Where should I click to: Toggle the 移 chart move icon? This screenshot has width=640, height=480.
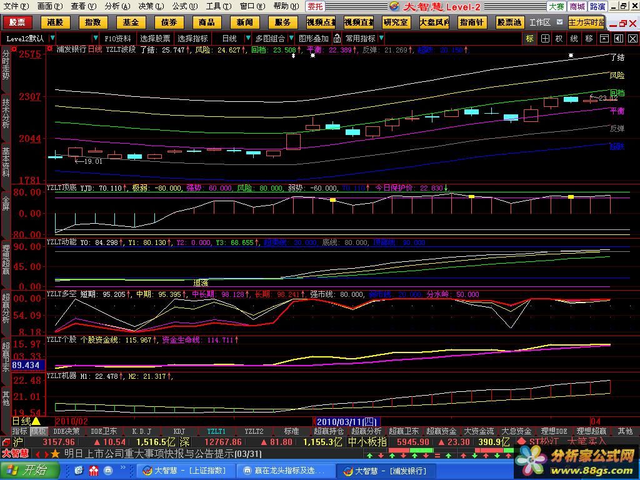point(589,39)
